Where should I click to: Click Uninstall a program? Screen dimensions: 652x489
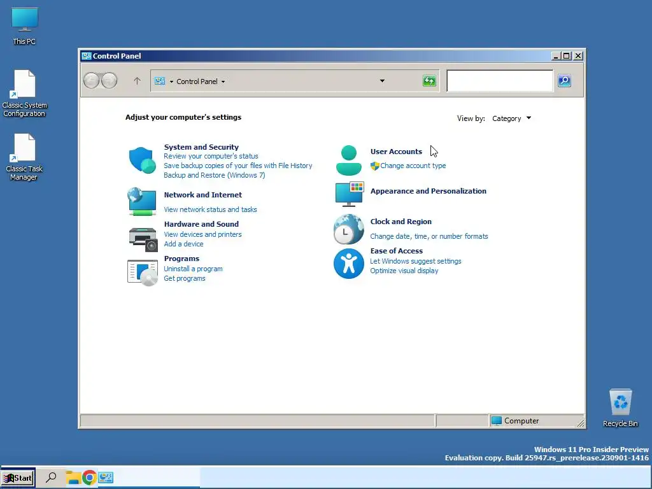pos(193,269)
